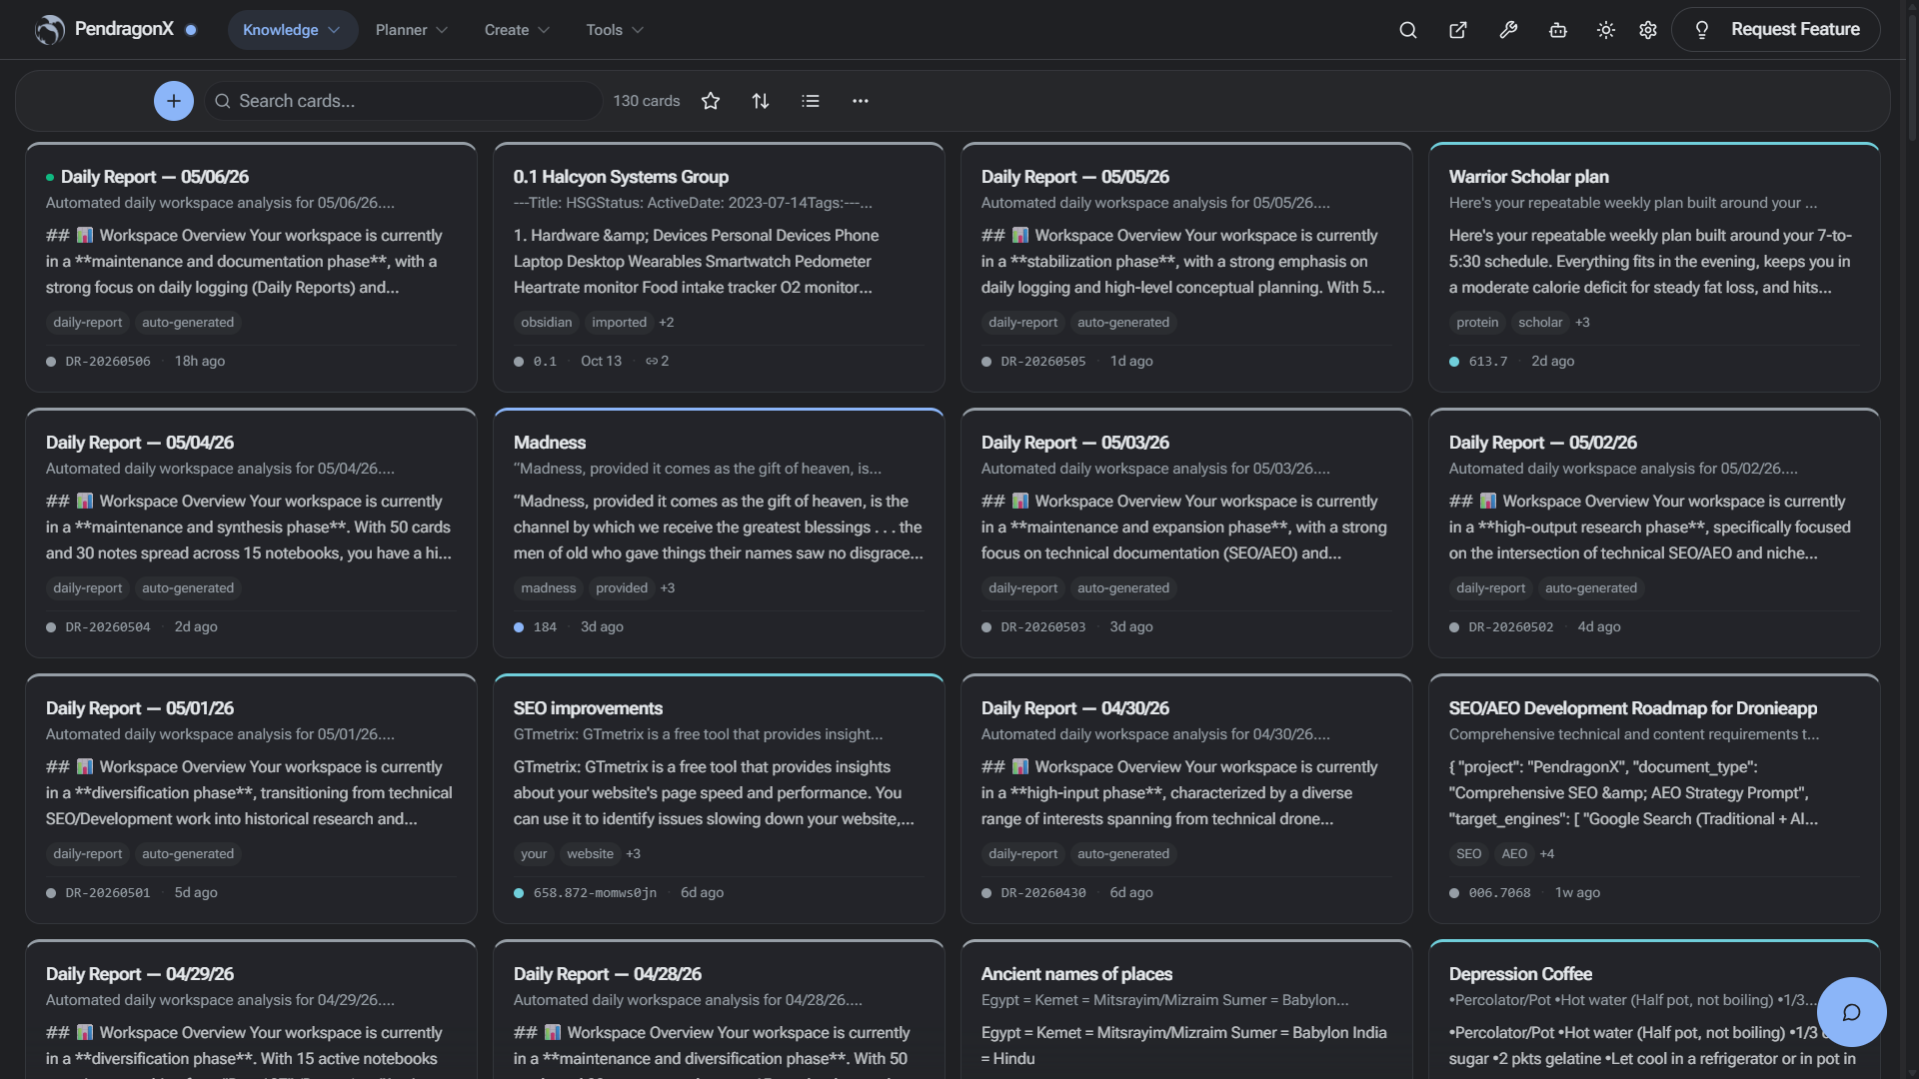Click the imported tag on Halcyon card
This screenshot has width=1919, height=1079.
point(619,323)
